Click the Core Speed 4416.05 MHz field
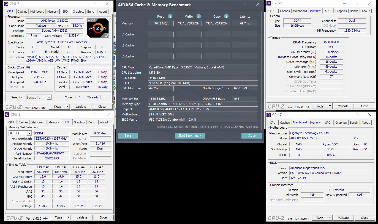 click(x=39, y=72)
